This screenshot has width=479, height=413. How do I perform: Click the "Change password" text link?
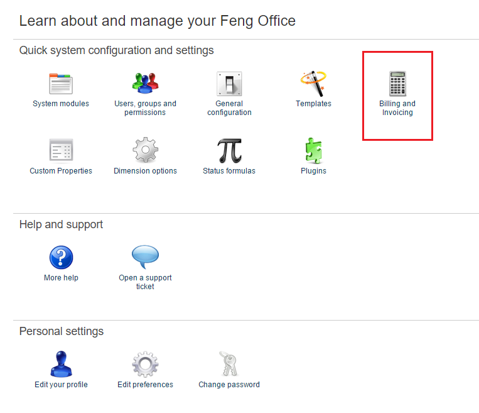(229, 385)
